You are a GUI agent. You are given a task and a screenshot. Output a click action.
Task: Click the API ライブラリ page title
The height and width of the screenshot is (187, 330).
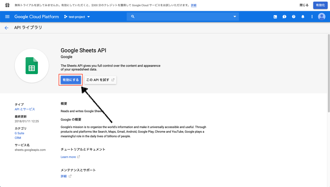(28, 28)
